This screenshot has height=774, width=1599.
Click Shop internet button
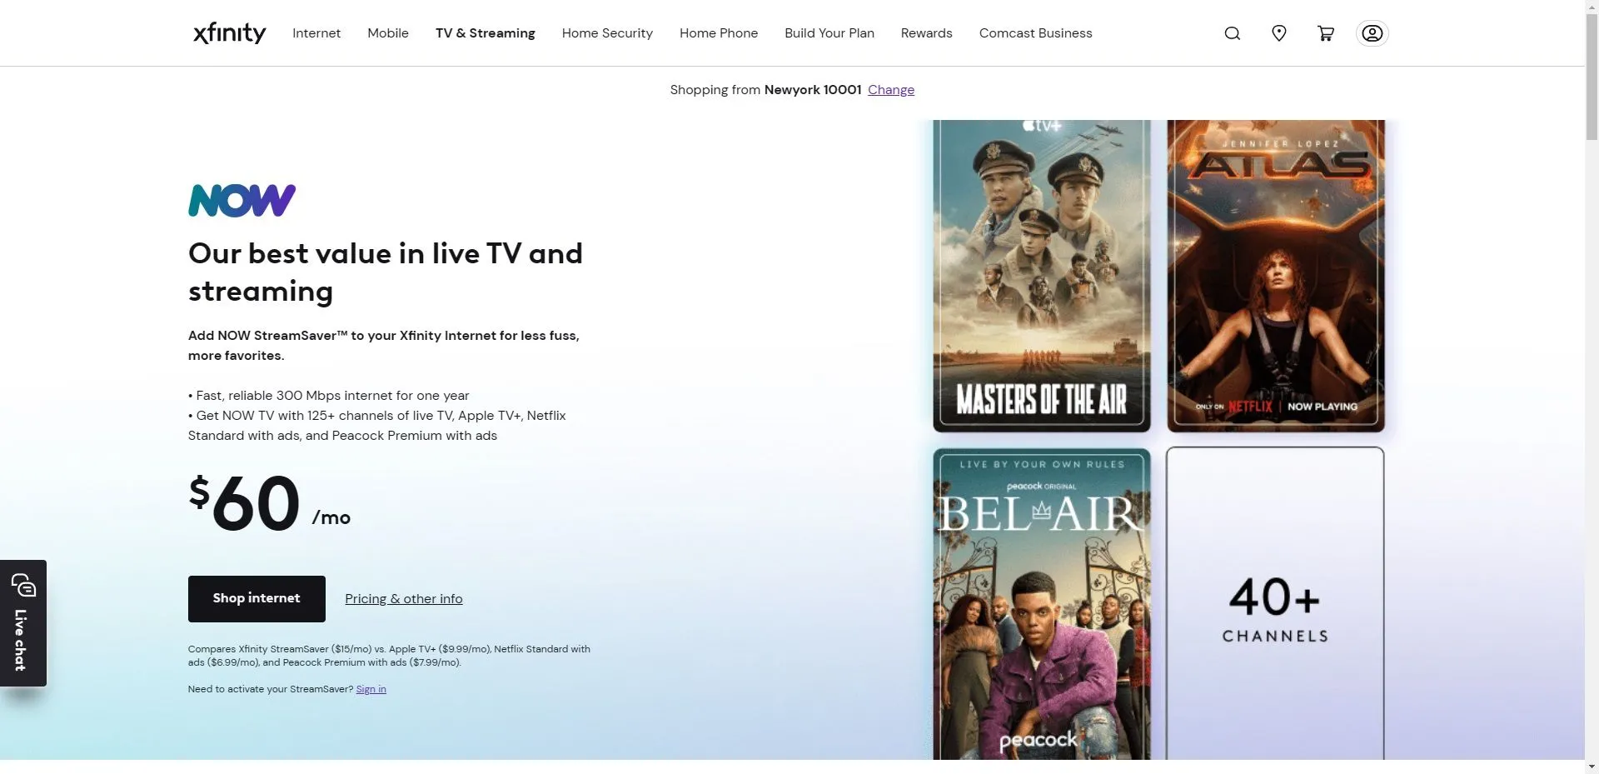(x=257, y=598)
